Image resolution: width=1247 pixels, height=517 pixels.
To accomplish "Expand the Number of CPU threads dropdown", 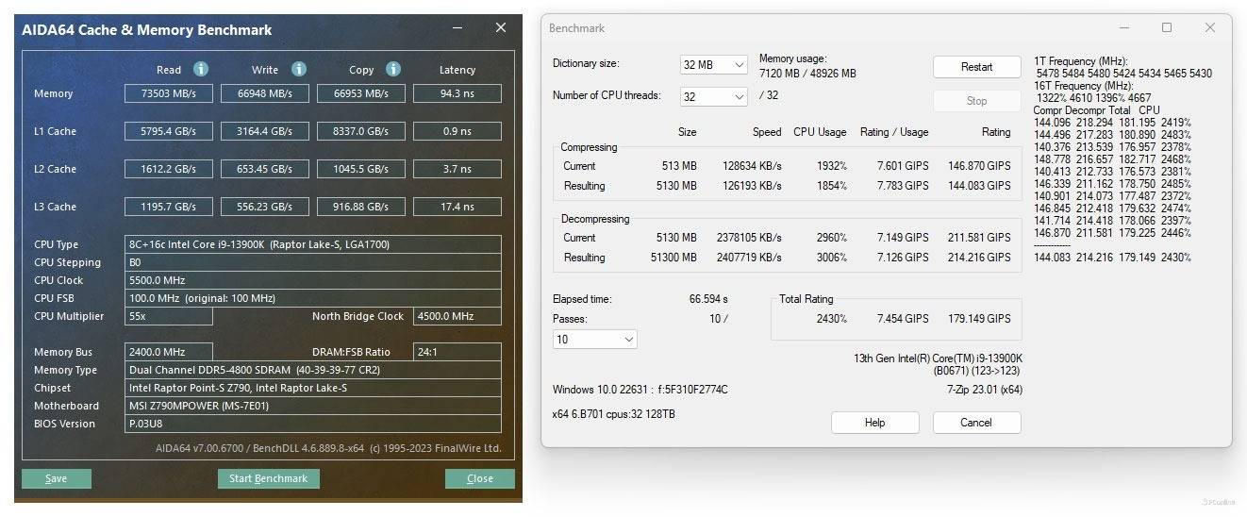I will 713,96.
